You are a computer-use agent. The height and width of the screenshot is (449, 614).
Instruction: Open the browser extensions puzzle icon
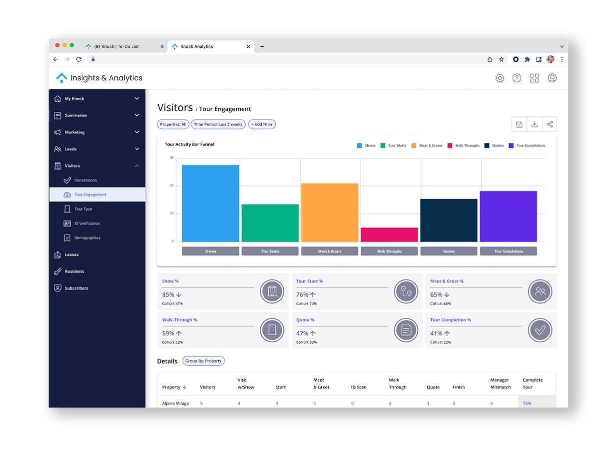[x=527, y=59]
